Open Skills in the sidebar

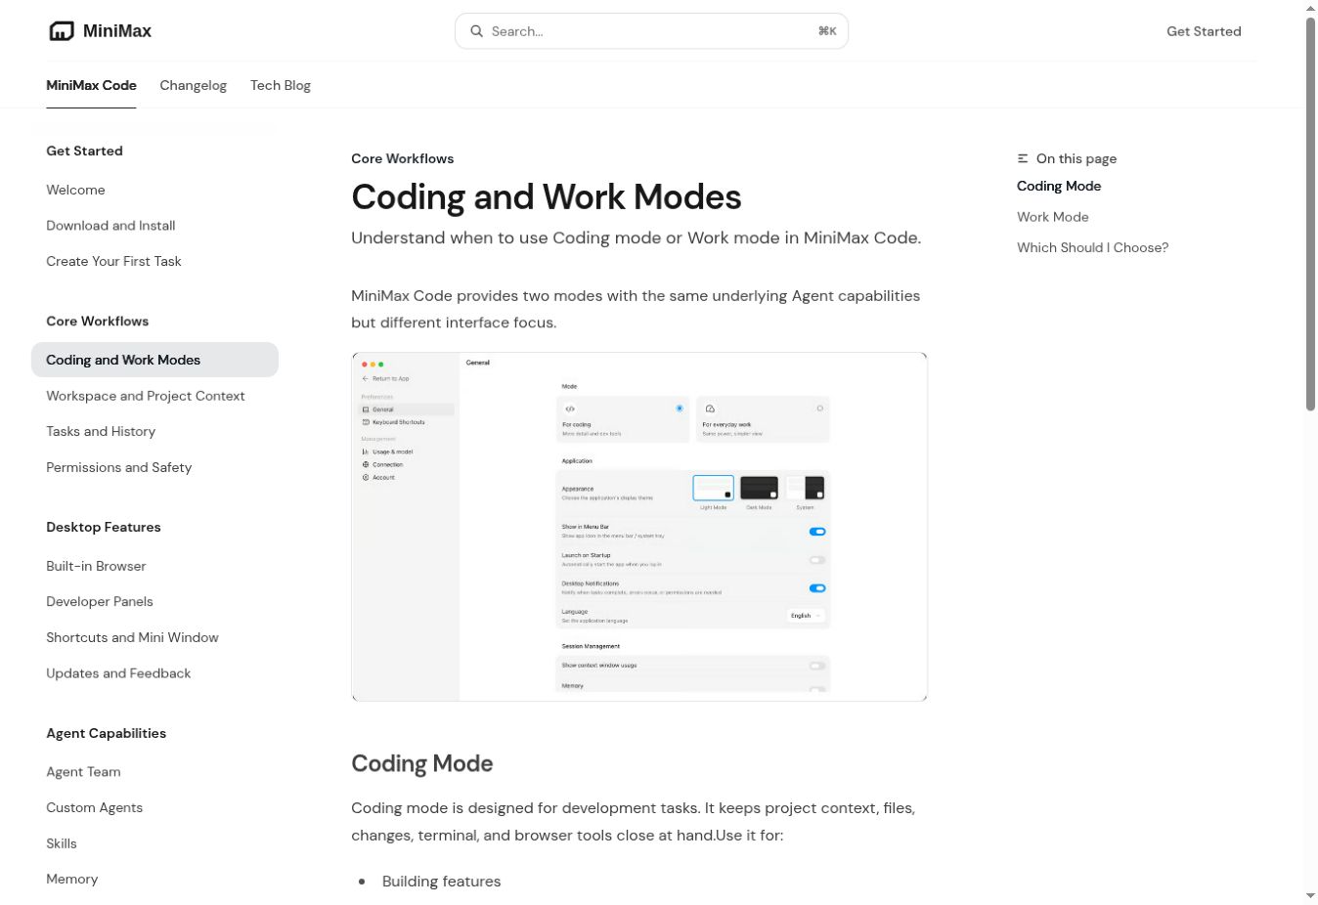(62, 843)
